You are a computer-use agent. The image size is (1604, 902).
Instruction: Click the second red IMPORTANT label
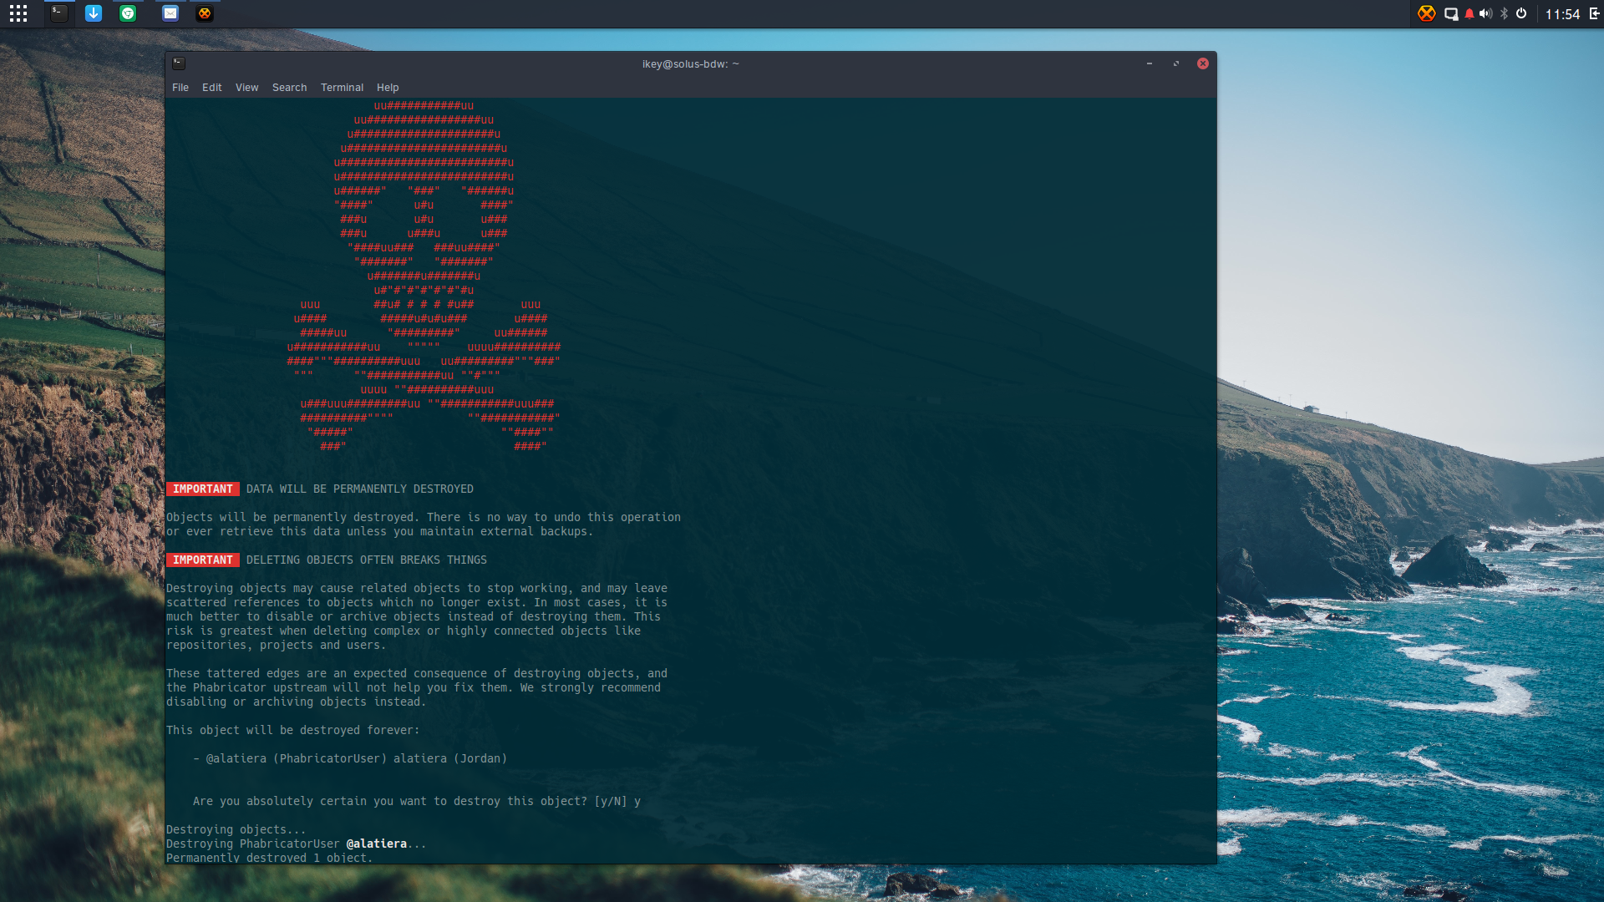(x=203, y=560)
